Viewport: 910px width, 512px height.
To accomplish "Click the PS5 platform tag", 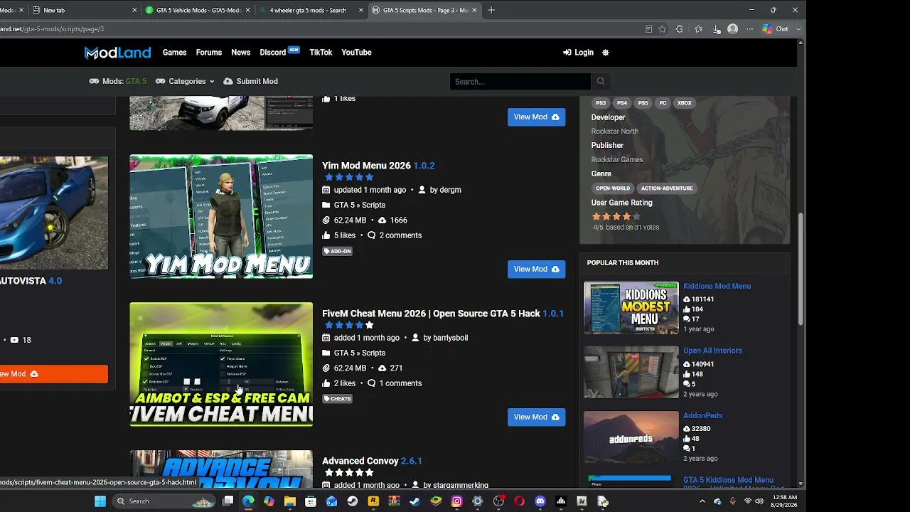I will point(643,103).
